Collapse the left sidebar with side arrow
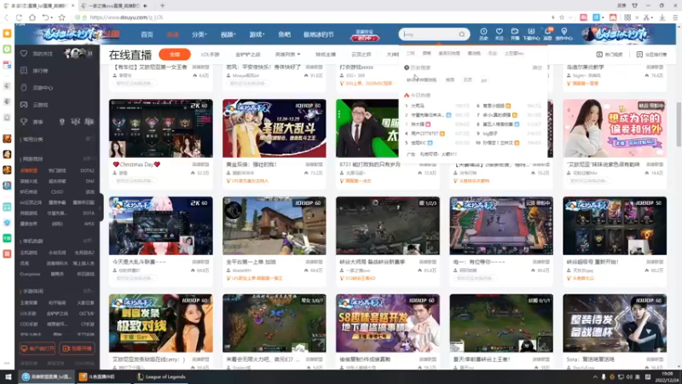 click(101, 208)
